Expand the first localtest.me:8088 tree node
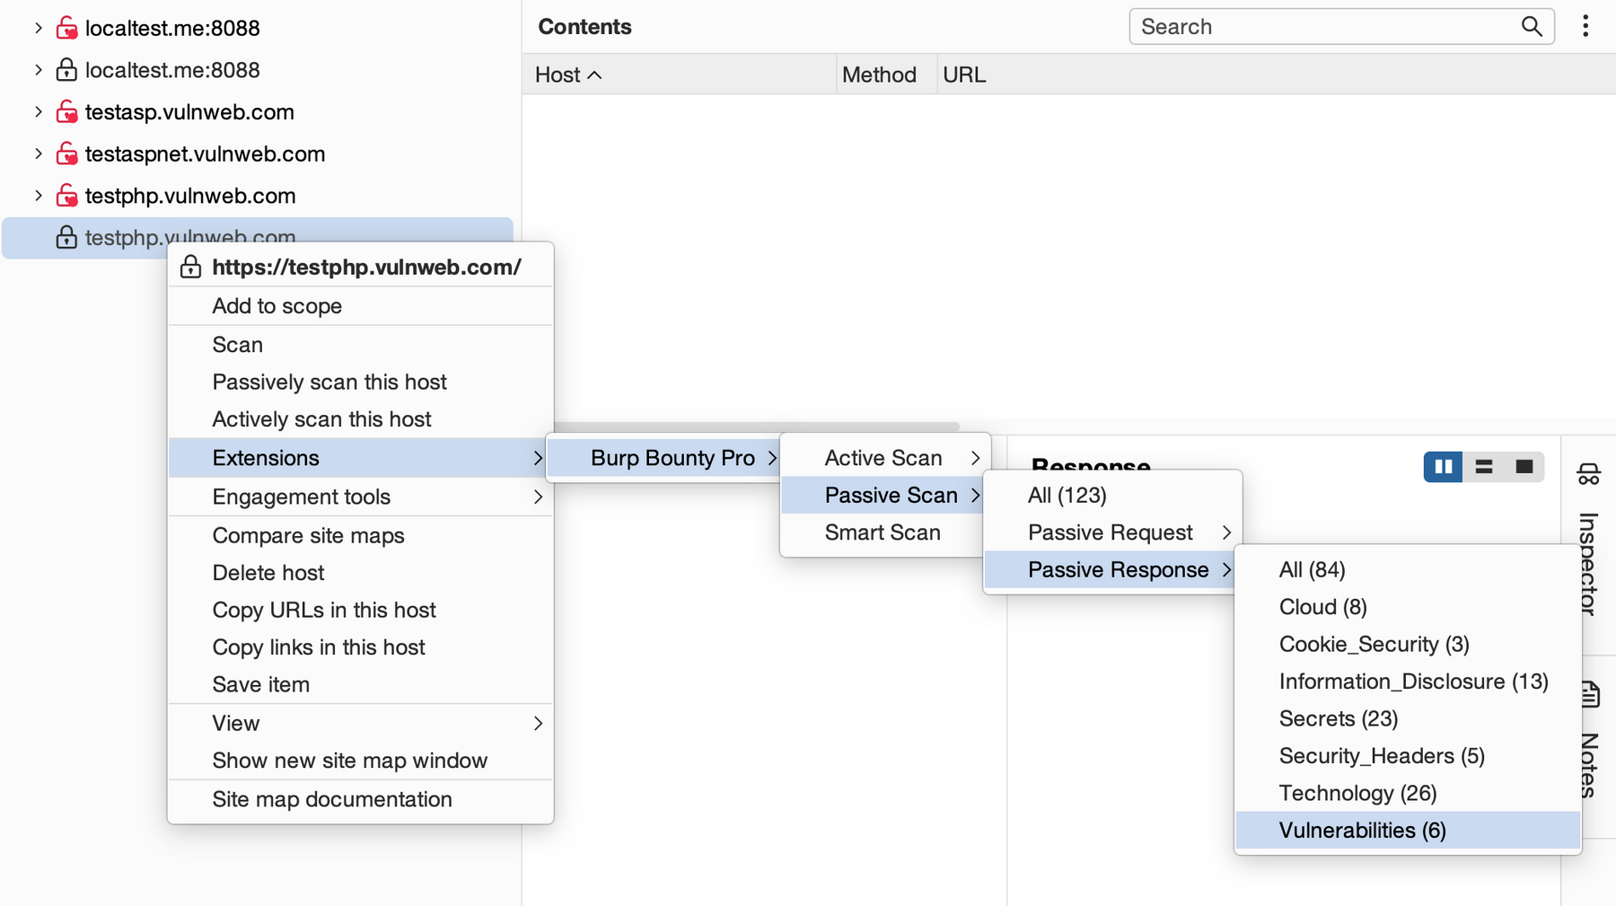Viewport: 1616px width, 906px height. pyautogui.click(x=39, y=28)
